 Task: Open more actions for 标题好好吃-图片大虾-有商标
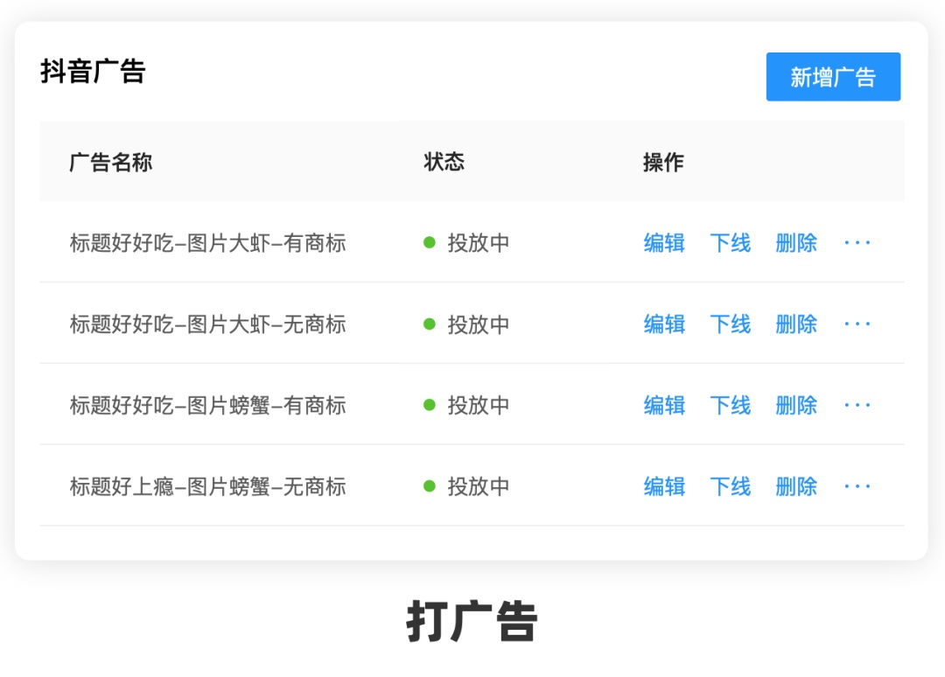pos(857,243)
